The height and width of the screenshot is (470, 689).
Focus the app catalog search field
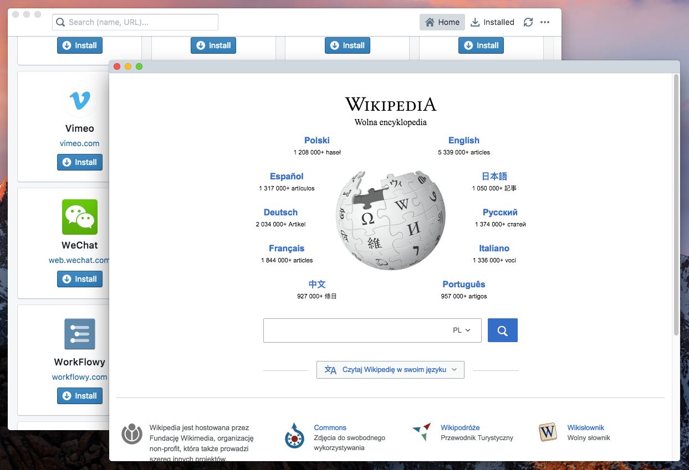click(135, 22)
